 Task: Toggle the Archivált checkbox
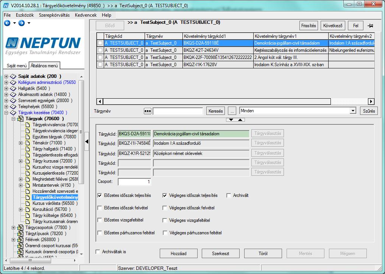pos(229,195)
